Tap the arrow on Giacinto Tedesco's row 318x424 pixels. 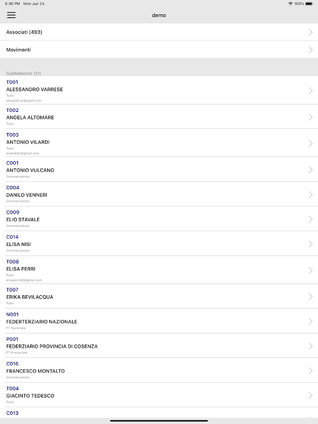click(311, 395)
